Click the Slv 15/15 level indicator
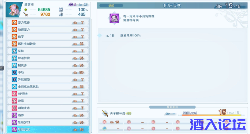250x134 pixels. click(228, 6)
